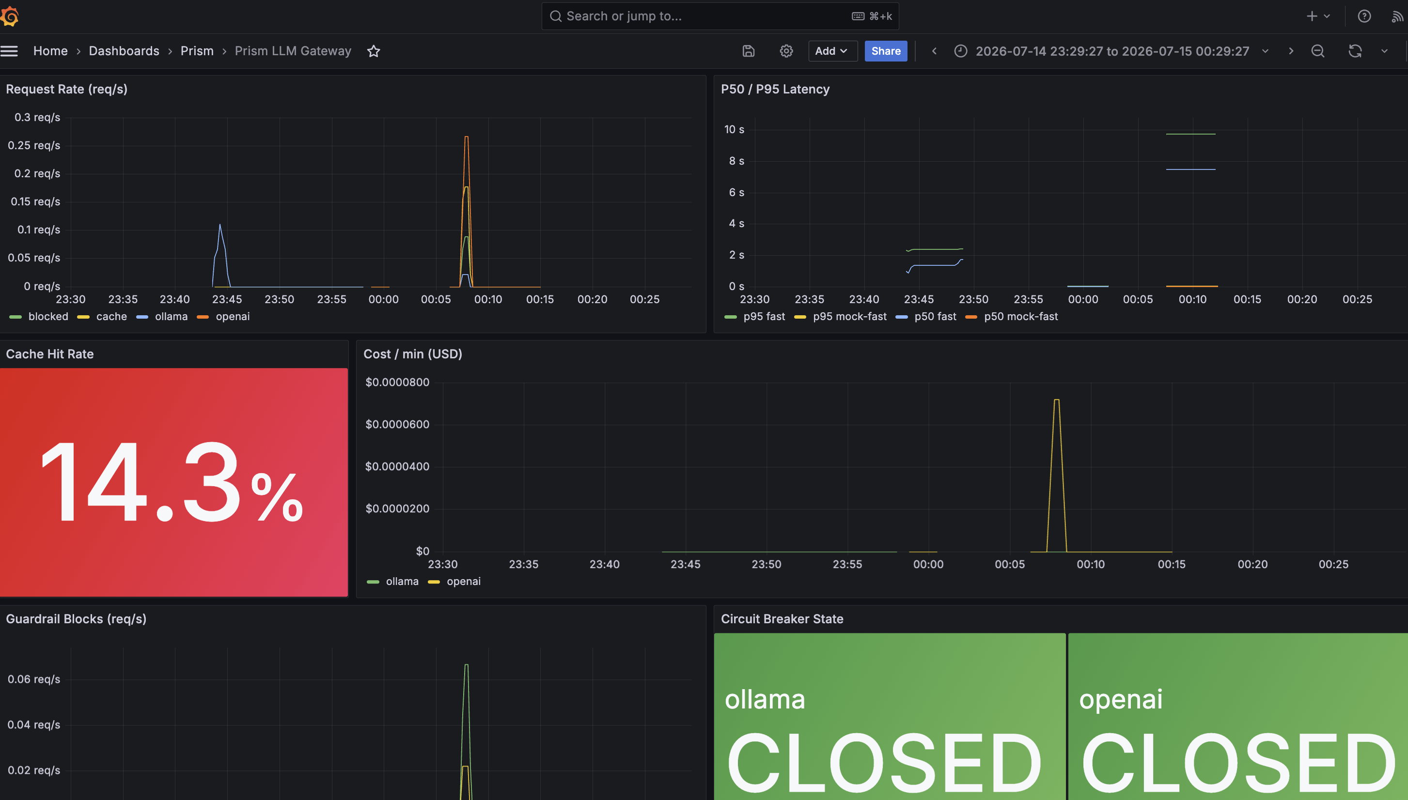Shift time range forward with right arrow

click(x=1291, y=51)
